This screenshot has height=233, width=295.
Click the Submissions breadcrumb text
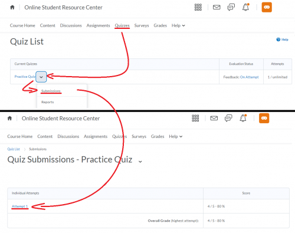point(38,149)
